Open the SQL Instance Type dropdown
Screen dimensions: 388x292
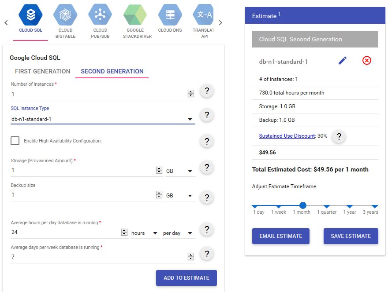pos(103,119)
